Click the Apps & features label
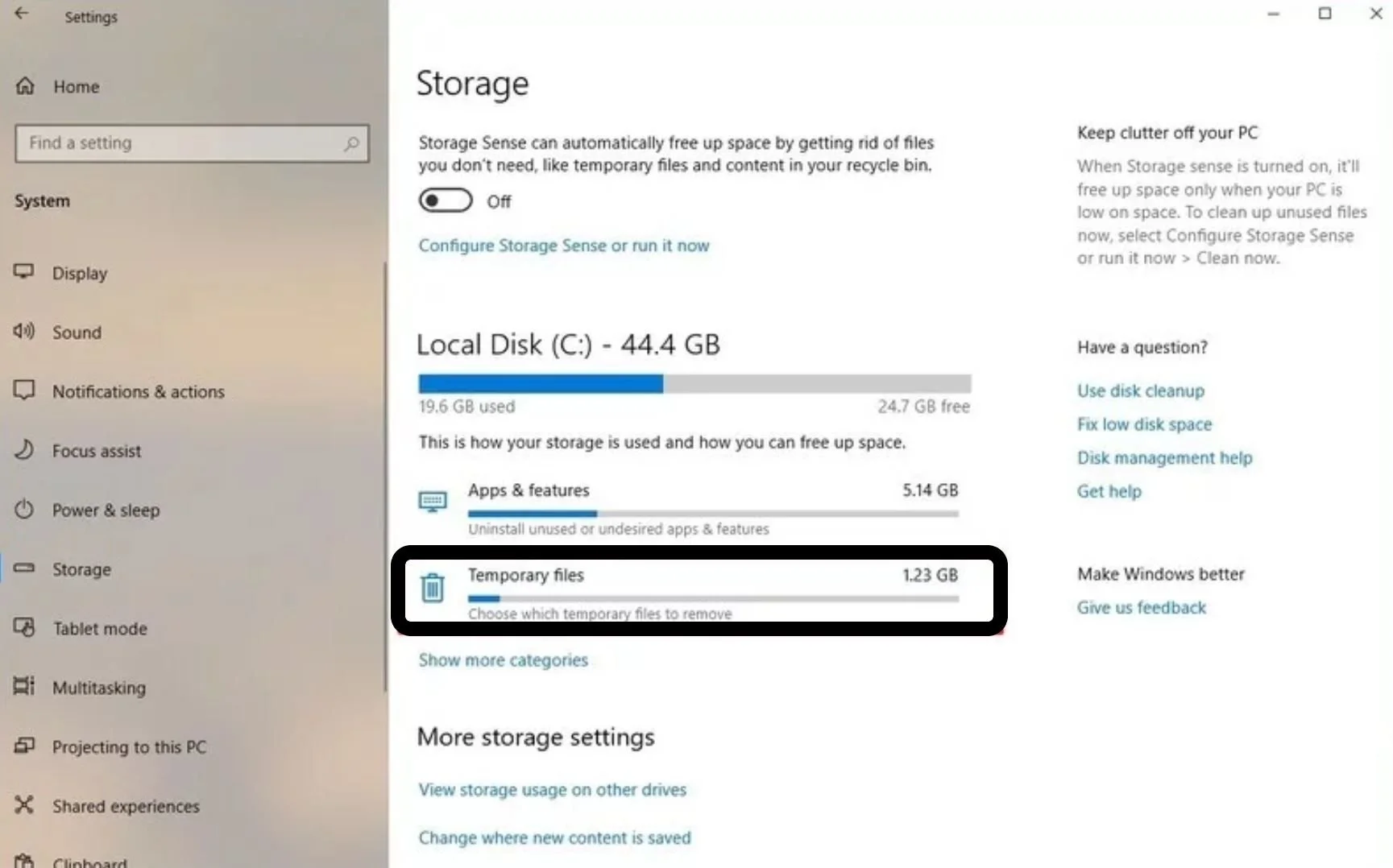Image resolution: width=1393 pixels, height=868 pixels. pyautogui.click(x=529, y=490)
